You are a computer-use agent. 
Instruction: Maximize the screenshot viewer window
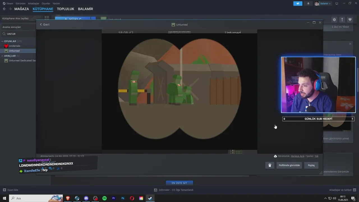(314, 22)
